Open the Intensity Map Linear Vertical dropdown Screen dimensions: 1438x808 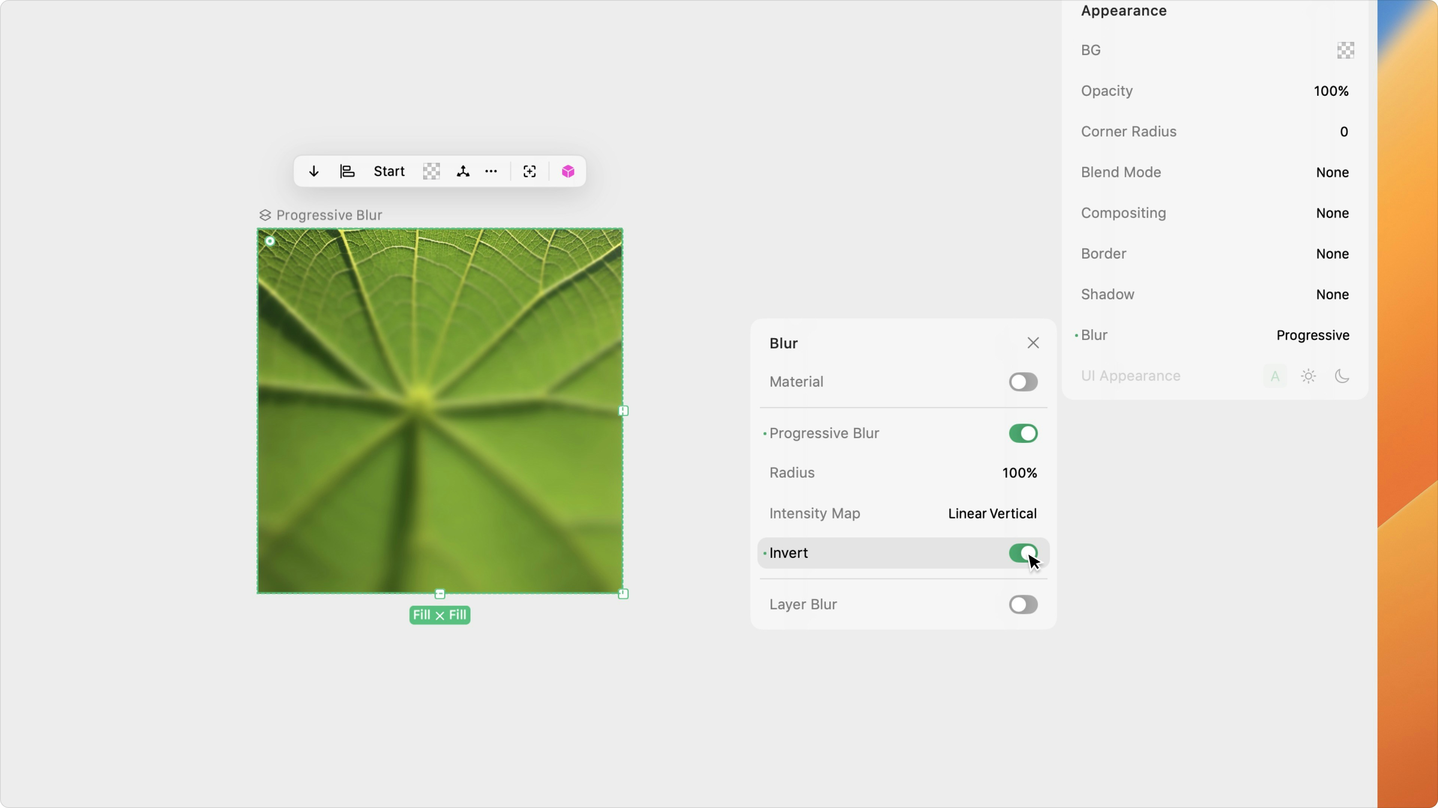point(992,514)
